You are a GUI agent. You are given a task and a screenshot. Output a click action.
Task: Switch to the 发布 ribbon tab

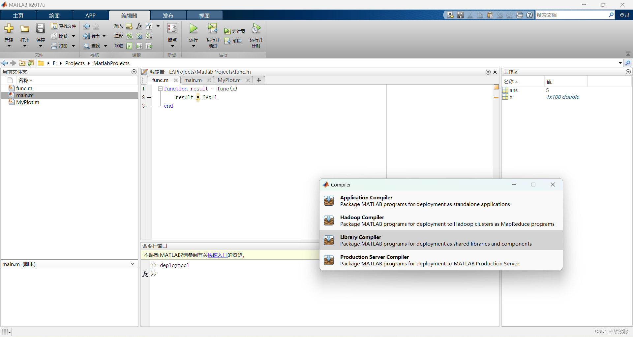(168, 16)
